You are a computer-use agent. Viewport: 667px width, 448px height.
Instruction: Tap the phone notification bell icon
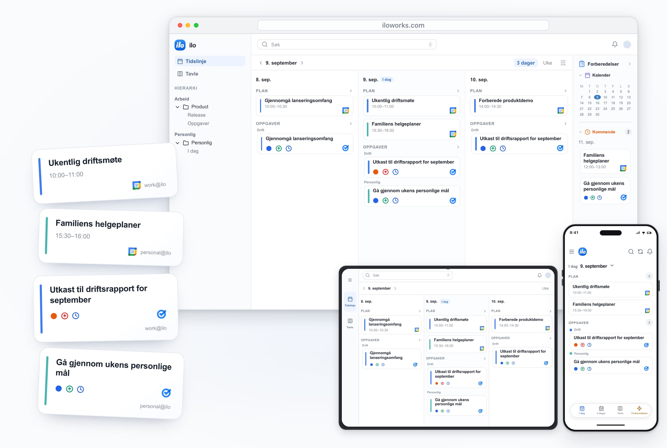(650, 251)
